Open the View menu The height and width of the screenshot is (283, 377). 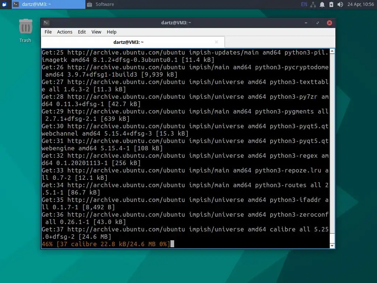click(x=96, y=32)
